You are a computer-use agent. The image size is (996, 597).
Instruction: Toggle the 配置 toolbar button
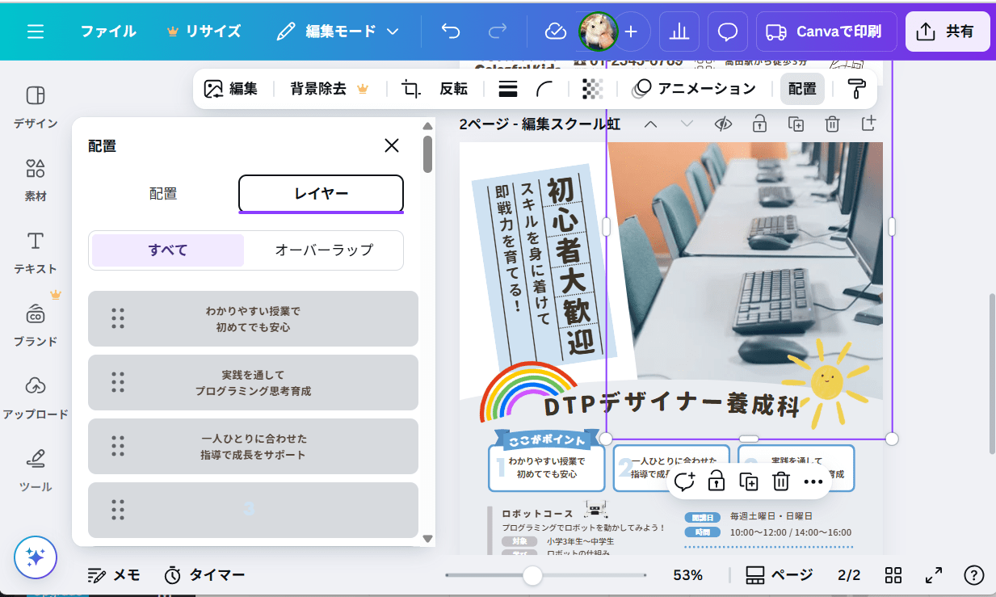click(802, 89)
